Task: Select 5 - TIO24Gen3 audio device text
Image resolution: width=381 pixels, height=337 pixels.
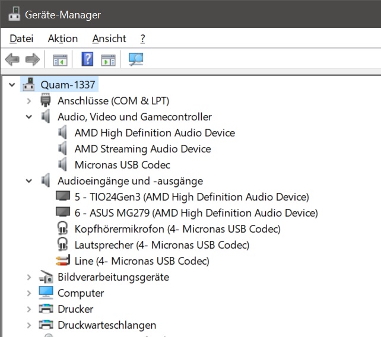Action: [192, 197]
